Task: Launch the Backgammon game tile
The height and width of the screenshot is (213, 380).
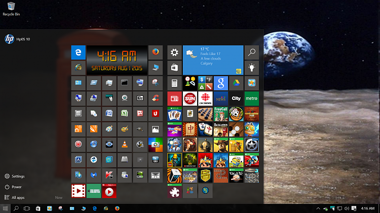Action: click(x=221, y=129)
